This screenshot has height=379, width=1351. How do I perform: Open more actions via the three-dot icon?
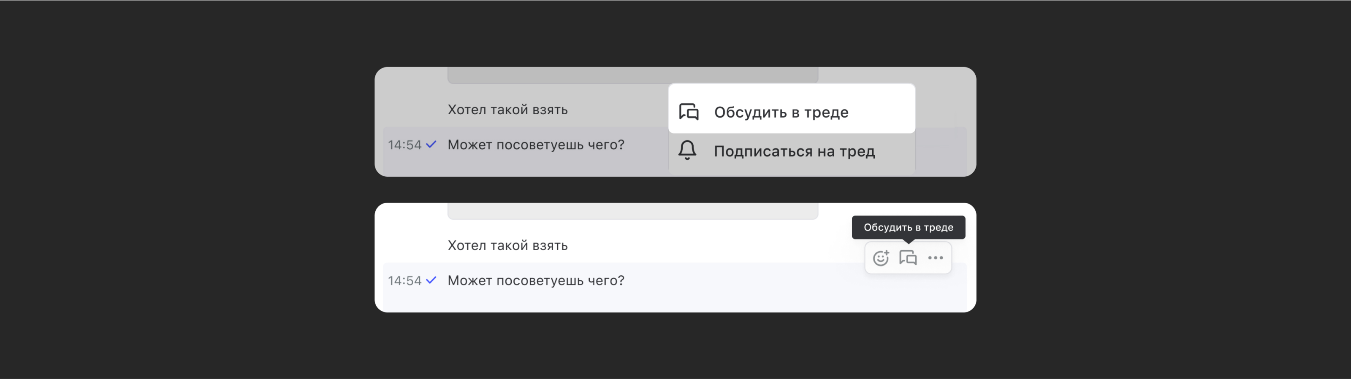[936, 258]
